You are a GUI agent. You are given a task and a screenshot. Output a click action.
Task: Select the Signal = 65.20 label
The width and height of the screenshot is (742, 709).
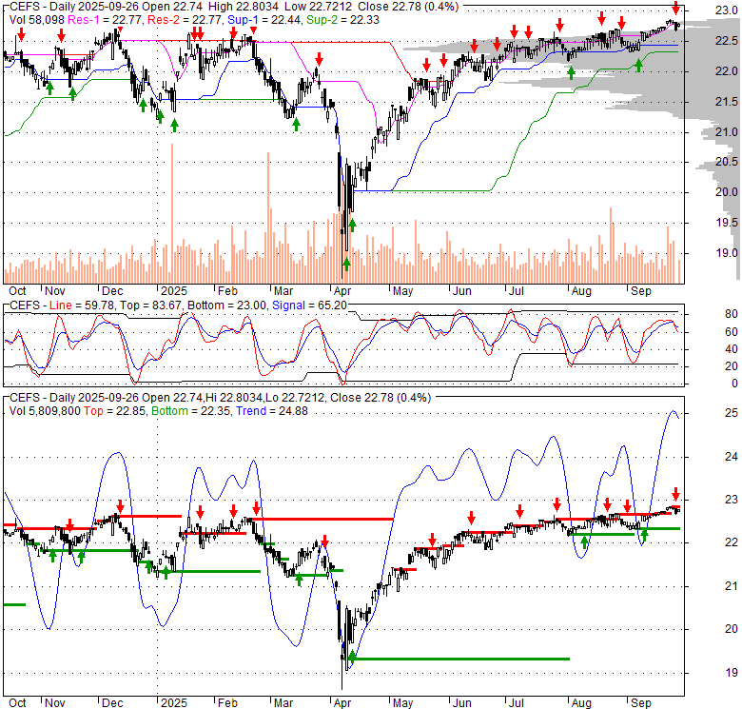point(309,305)
